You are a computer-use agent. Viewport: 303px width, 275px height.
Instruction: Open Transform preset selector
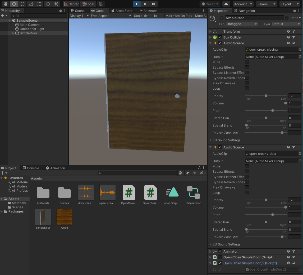(294, 31)
